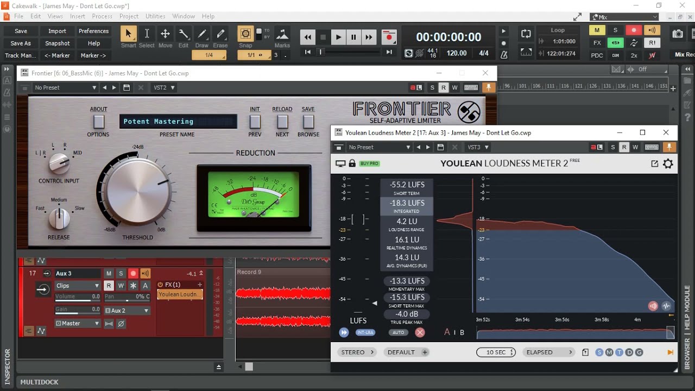Image resolution: width=695 pixels, height=391 pixels.
Task: Click the Rewind transport button
Action: (308, 37)
